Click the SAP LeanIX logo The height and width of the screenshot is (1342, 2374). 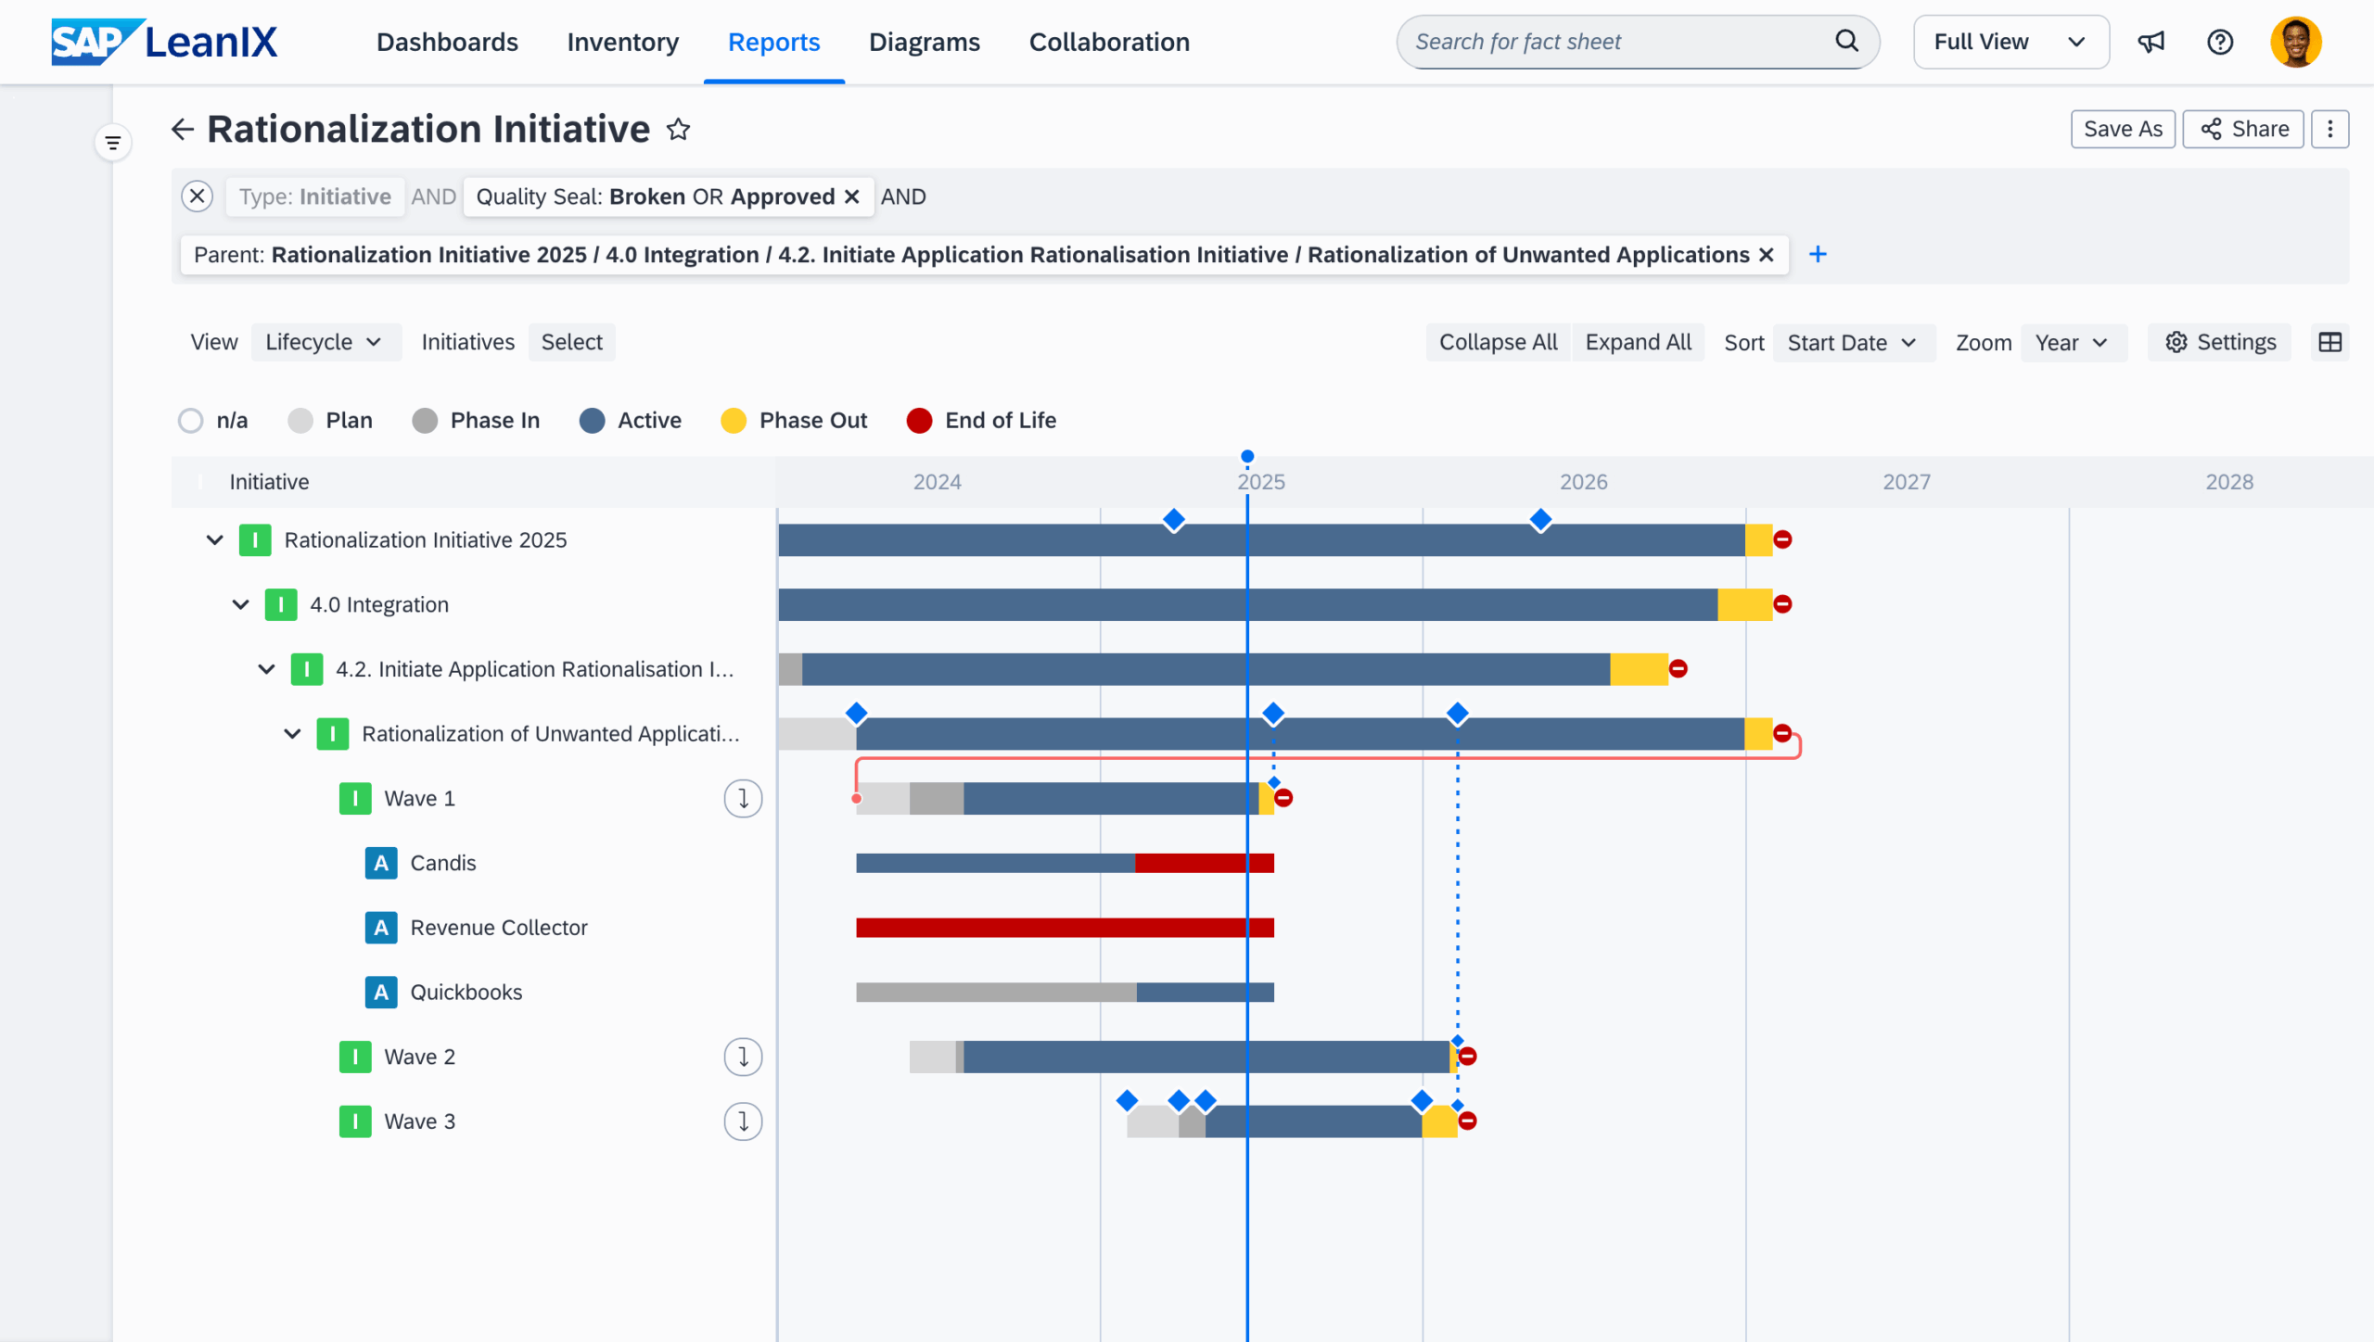[x=164, y=42]
